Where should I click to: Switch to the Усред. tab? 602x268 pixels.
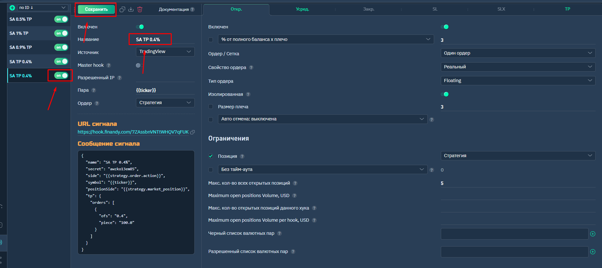302,9
